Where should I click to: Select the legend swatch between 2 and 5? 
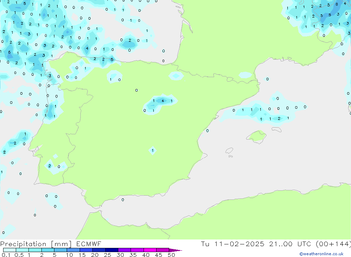(x=48, y=250)
